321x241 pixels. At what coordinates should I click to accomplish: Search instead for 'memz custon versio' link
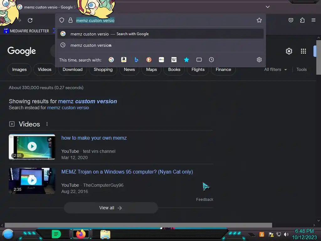68,108
